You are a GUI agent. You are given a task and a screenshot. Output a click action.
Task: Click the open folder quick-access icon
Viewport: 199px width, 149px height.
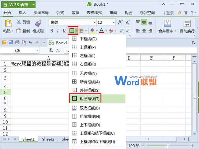4,42
